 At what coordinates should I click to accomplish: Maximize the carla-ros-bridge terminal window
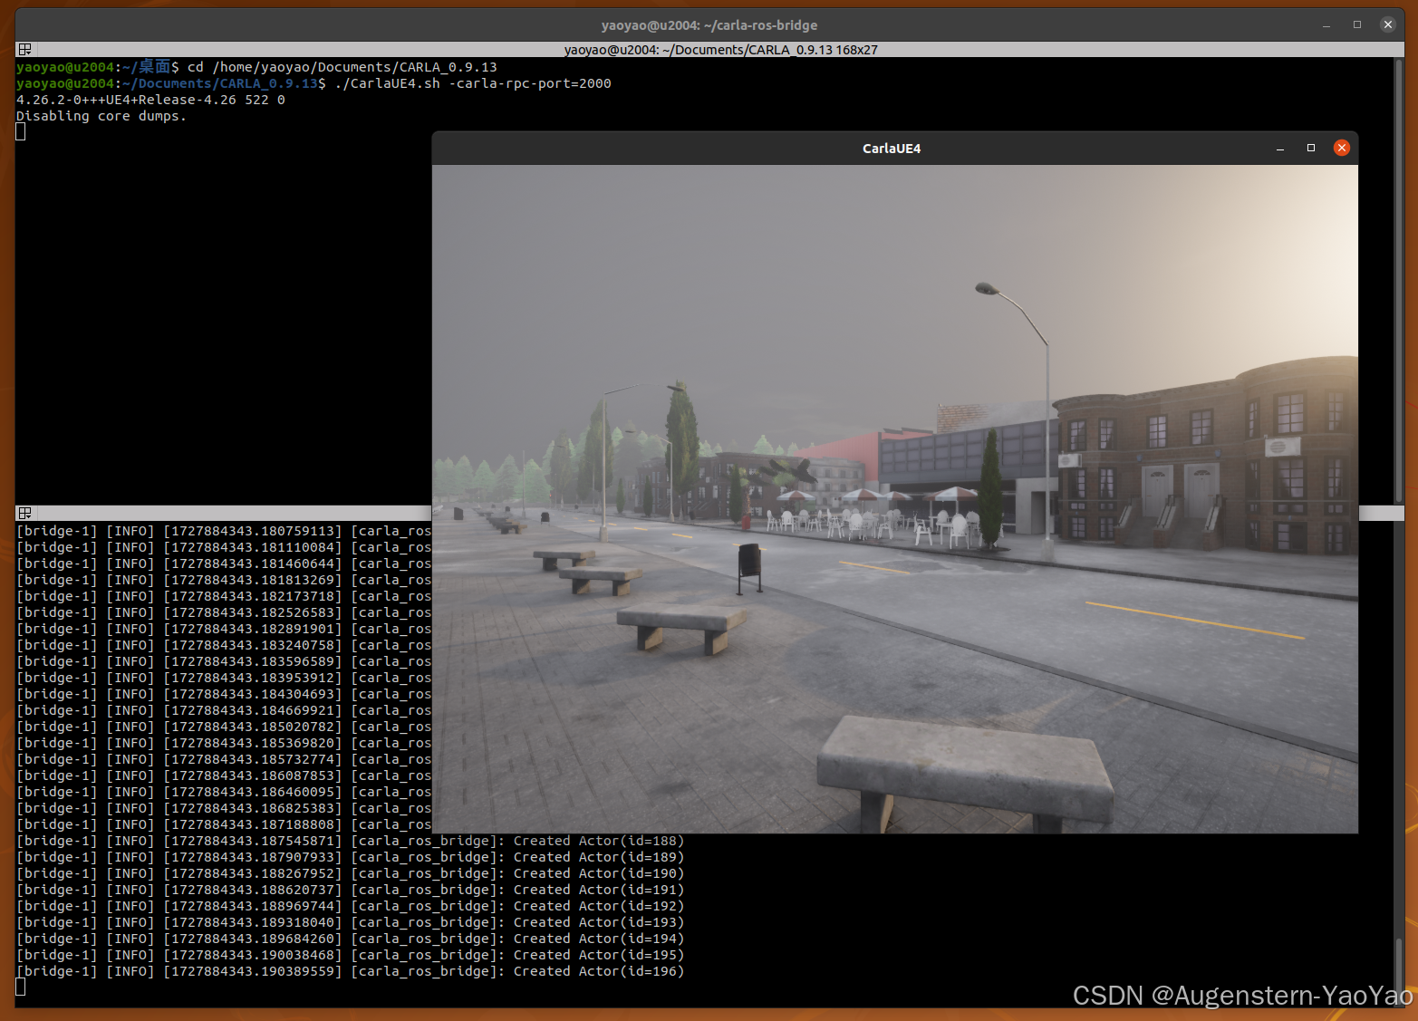[x=1356, y=24]
